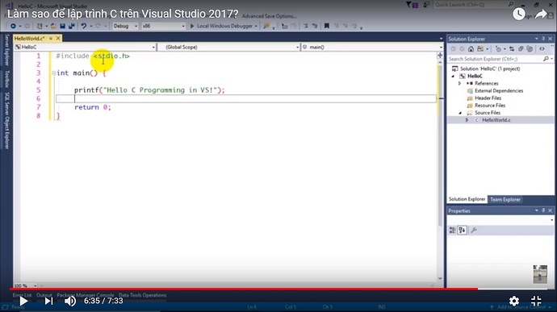Click the video title link
This screenshot has width=557, height=312.
pos(123,14)
